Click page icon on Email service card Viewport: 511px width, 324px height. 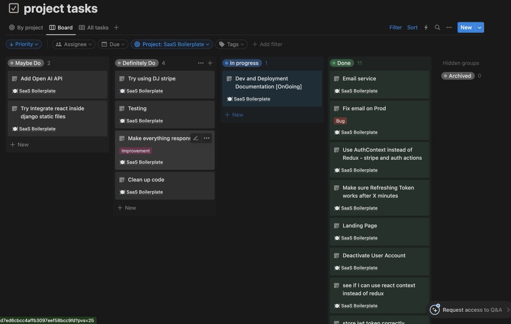point(336,79)
